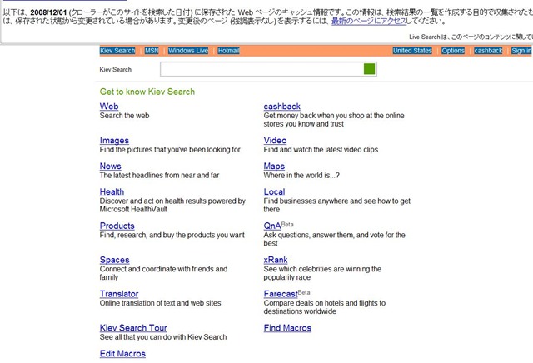Viewport: 533px width, 363px height.
Task: Open the Find Macros link
Action: pyautogui.click(x=287, y=328)
